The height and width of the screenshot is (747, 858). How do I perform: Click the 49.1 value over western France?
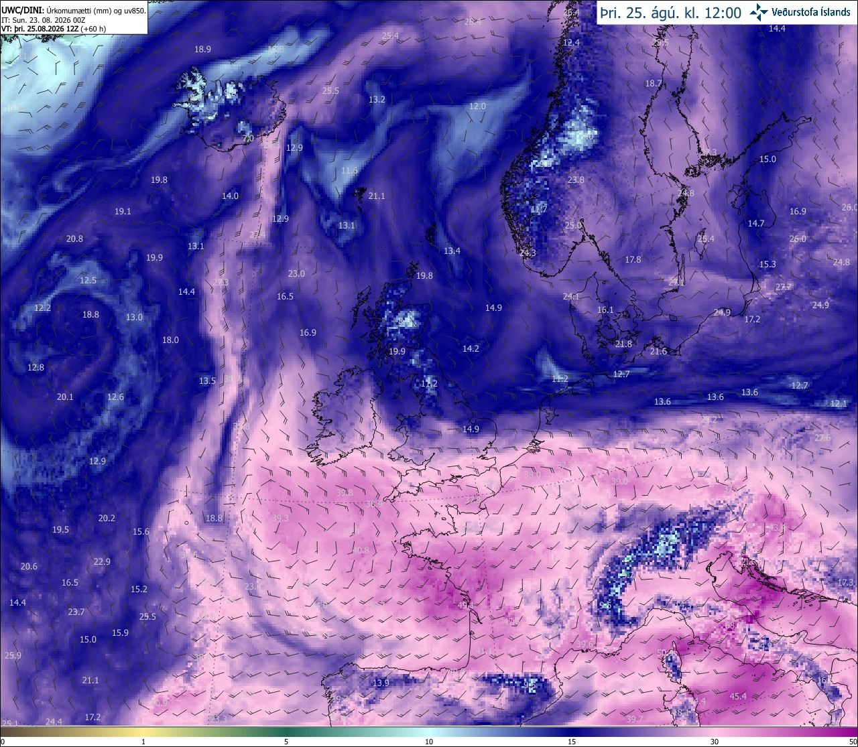[466, 605]
